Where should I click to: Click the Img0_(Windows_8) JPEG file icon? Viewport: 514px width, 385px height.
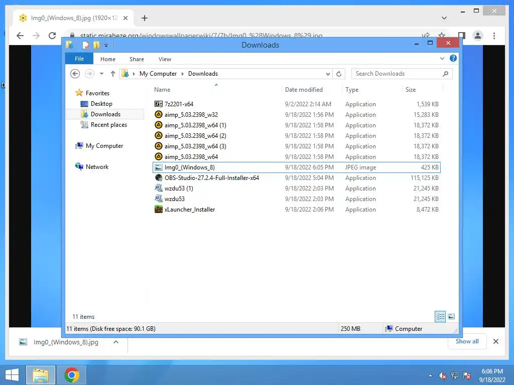(x=158, y=167)
